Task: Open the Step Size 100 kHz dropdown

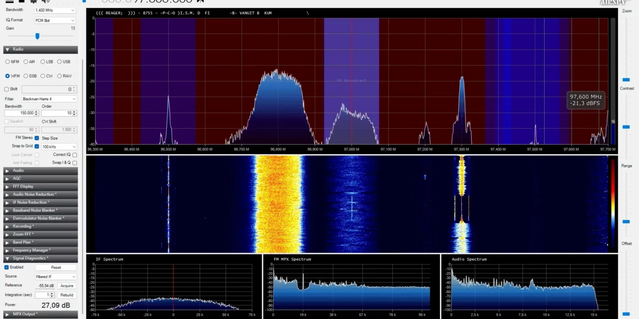Action: pos(59,147)
